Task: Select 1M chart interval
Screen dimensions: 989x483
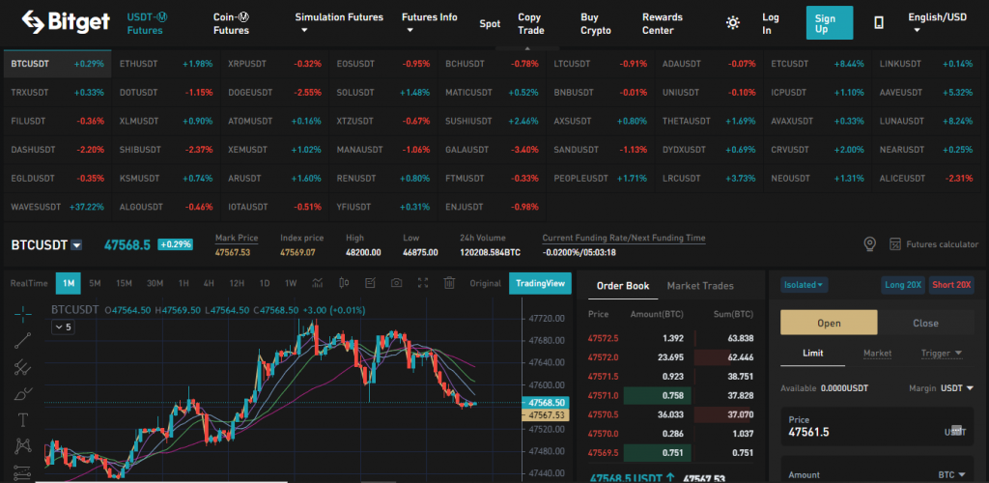Action: [x=69, y=283]
